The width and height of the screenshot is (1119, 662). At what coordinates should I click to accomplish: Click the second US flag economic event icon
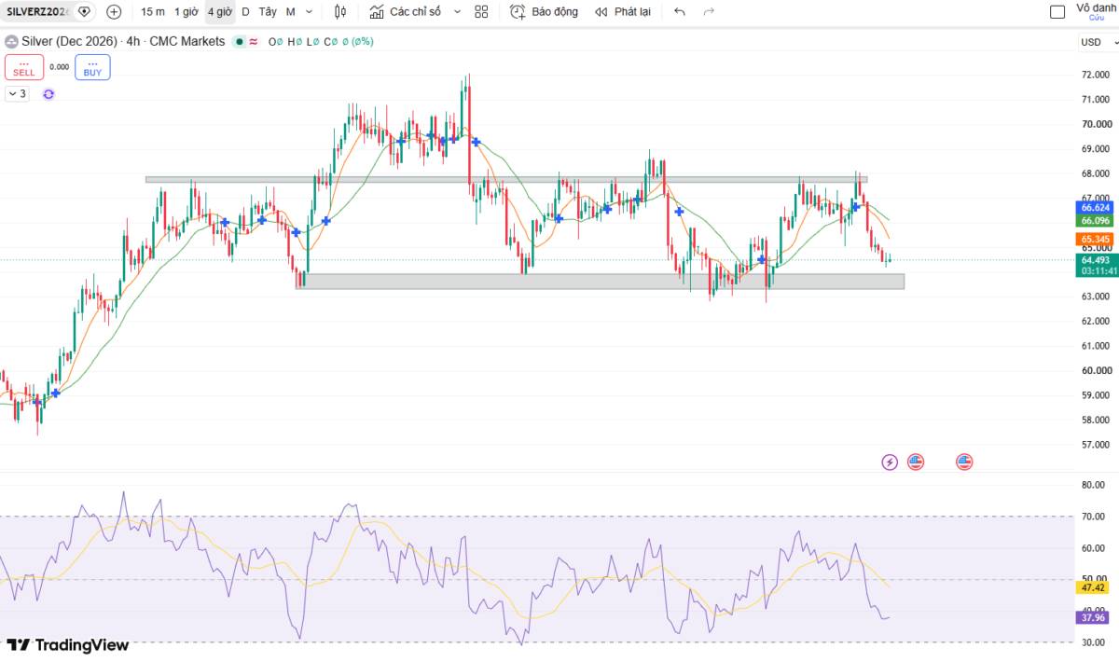[964, 462]
